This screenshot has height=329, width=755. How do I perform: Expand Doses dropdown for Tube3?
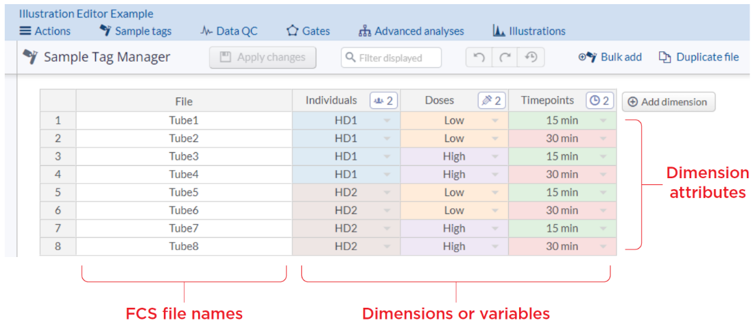click(496, 156)
